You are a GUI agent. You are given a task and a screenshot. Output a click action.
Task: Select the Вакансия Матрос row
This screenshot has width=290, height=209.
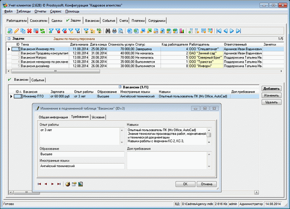coord(33,57)
